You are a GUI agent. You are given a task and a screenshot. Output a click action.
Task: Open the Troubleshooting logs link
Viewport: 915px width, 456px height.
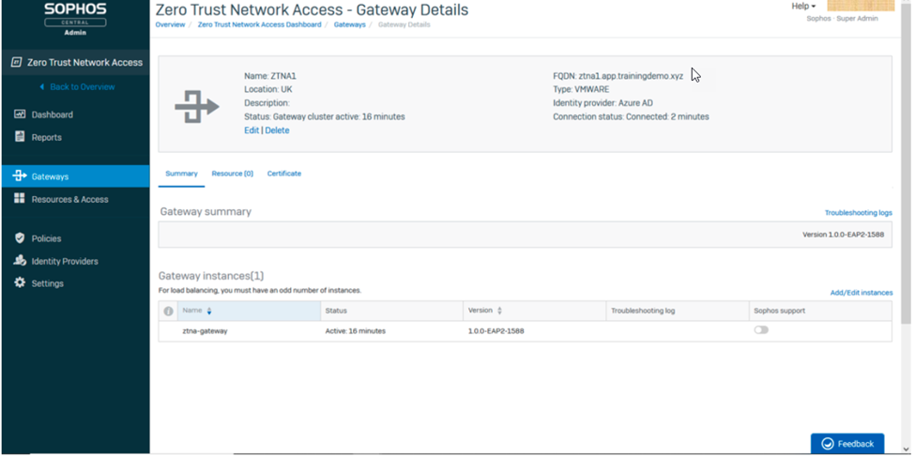pos(858,213)
